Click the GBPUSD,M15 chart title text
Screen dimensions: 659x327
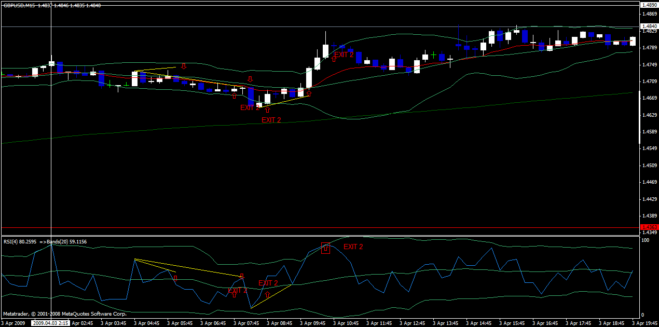coord(18,5)
